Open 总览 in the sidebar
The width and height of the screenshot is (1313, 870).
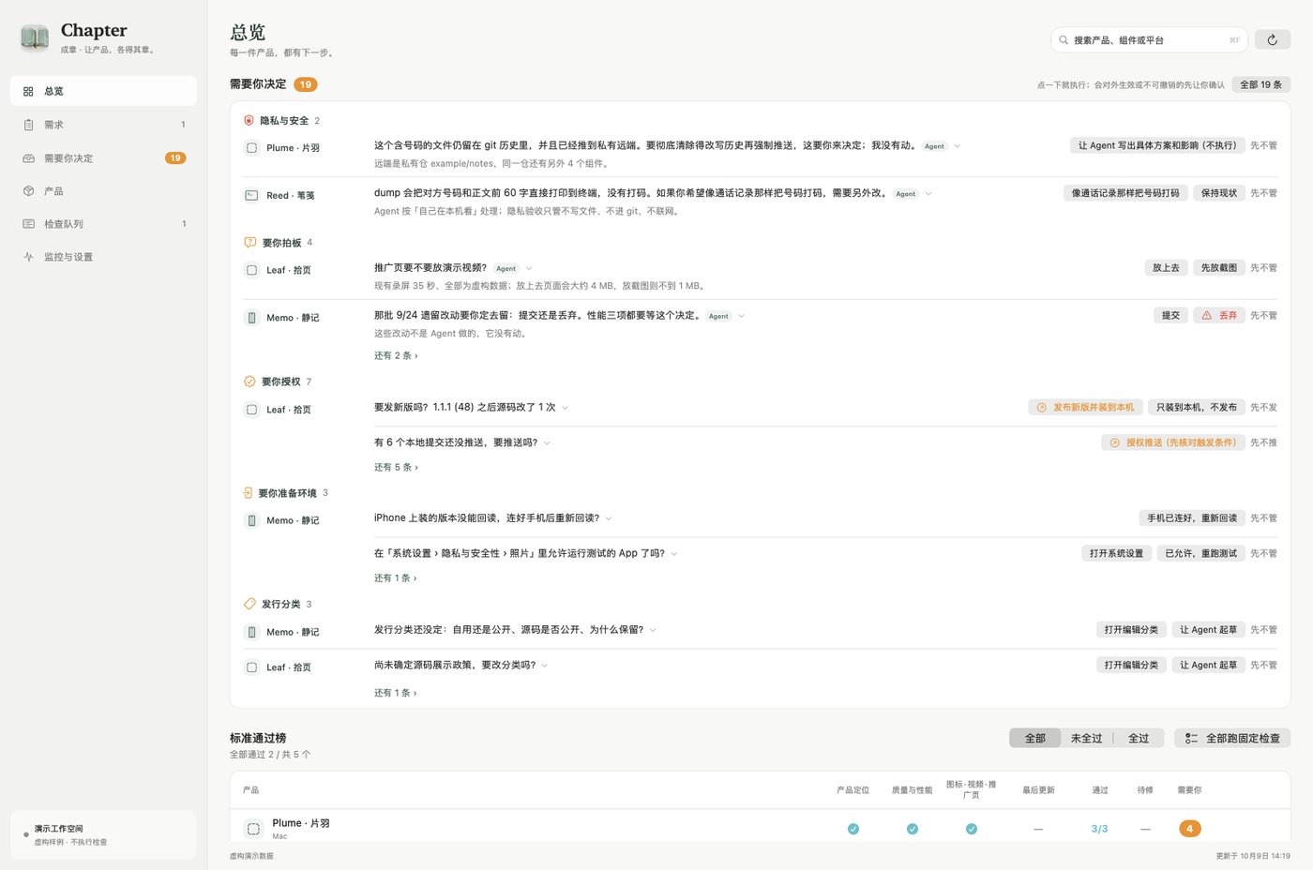coord(103,91)
